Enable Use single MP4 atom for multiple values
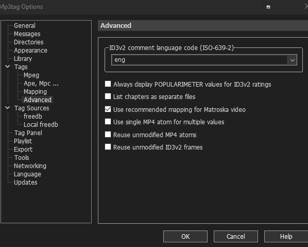The image size is (308, 247). click(x=108, y=122)
